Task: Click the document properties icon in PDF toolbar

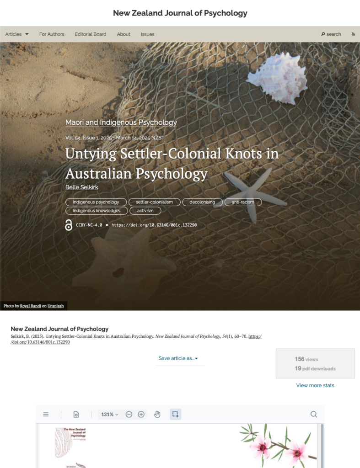Action: pos(76,414)
